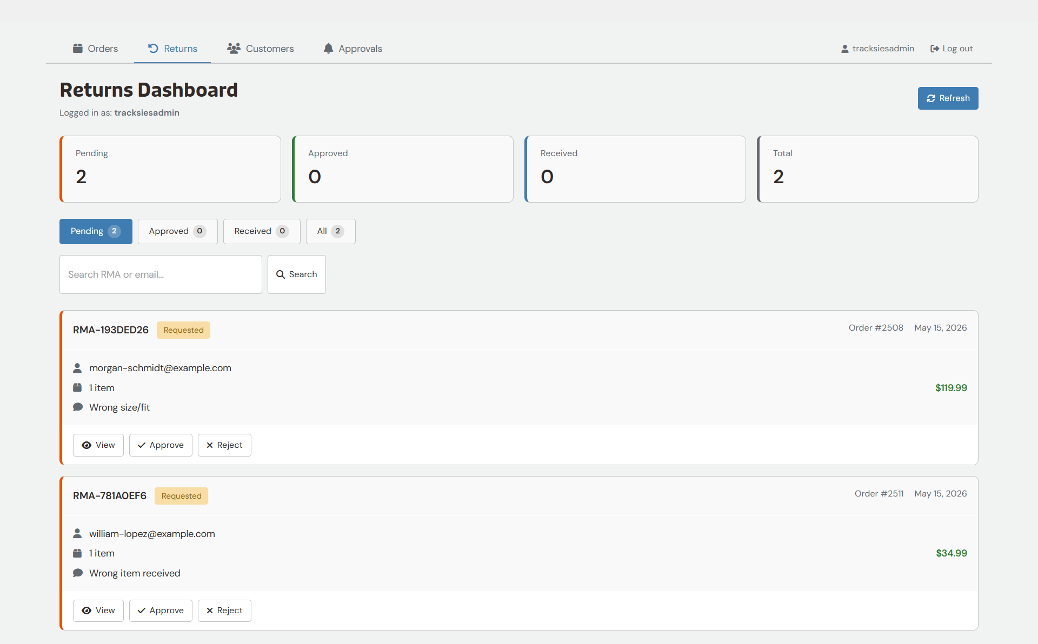This screenshot has height=644, width=1038.
Task: Click the Approvals bell icon
Action: pyautogui.click(x=328, y=49)
